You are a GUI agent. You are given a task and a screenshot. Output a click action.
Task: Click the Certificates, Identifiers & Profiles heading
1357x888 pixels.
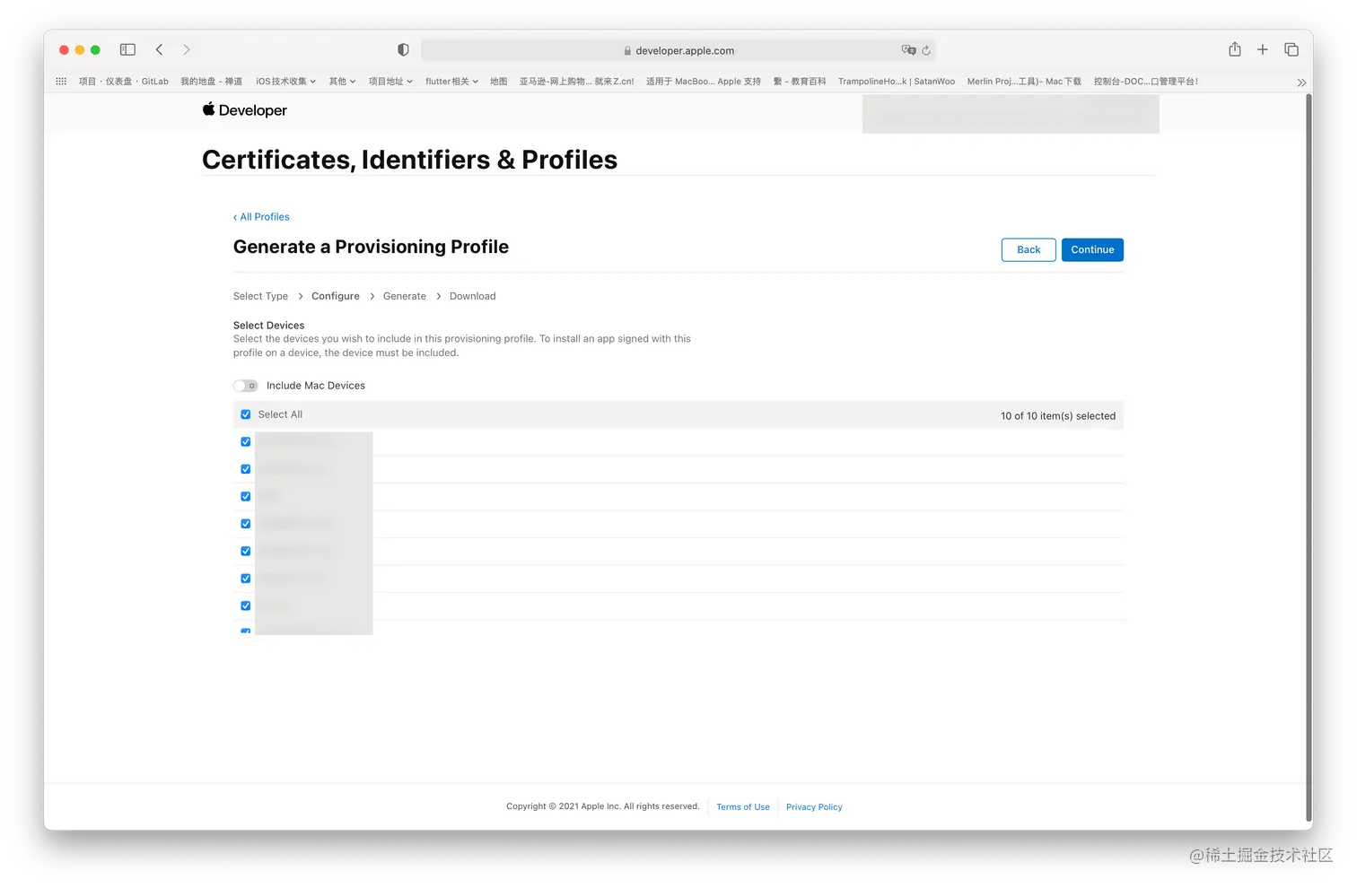click(x=410, y=160)
